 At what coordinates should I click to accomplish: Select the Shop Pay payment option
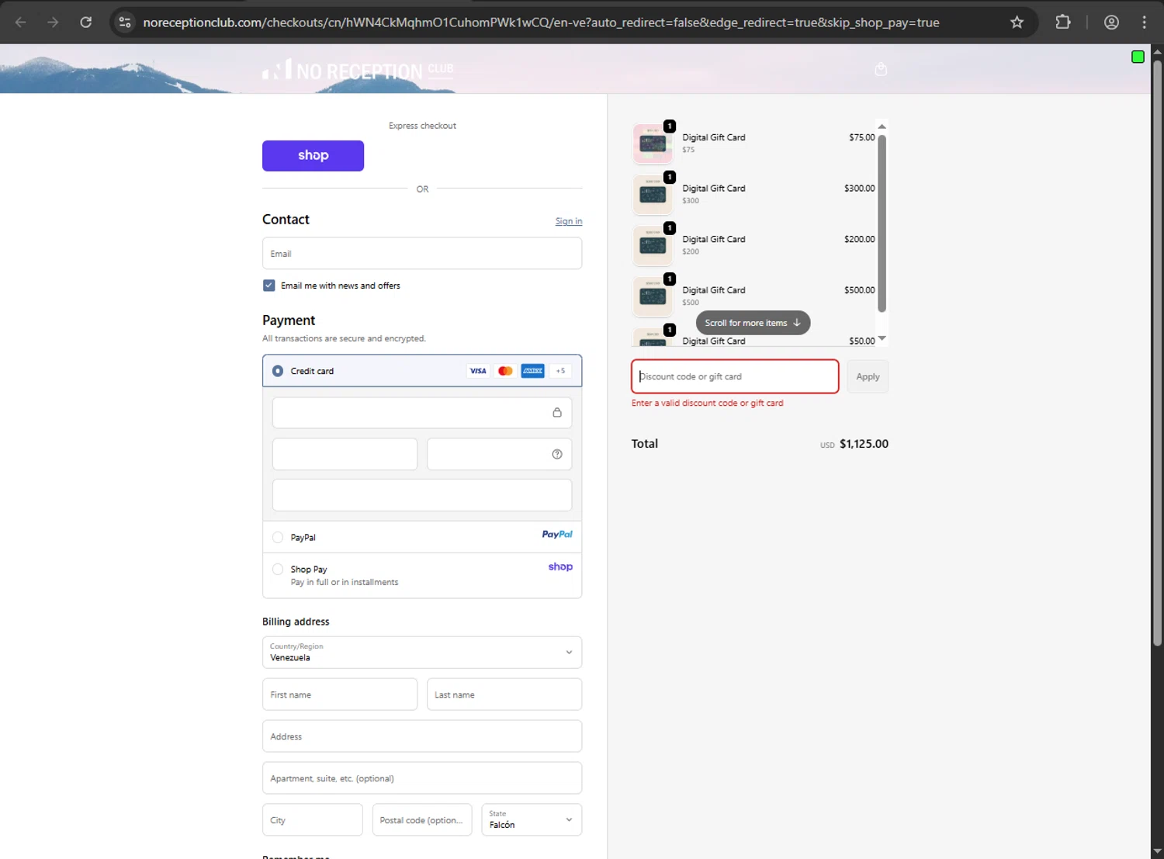point(278,570)
